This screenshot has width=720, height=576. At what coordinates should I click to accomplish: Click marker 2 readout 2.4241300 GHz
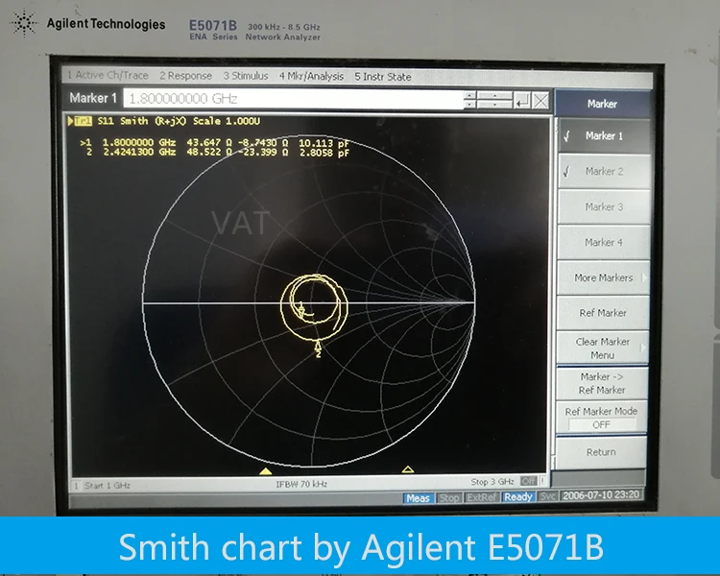pos(139,152)
